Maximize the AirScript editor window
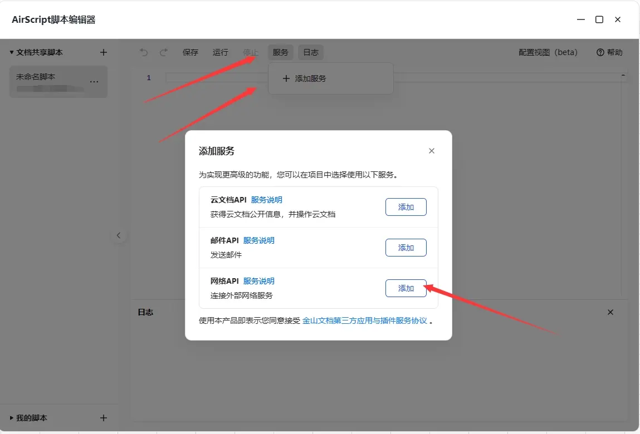 point(599,19)
